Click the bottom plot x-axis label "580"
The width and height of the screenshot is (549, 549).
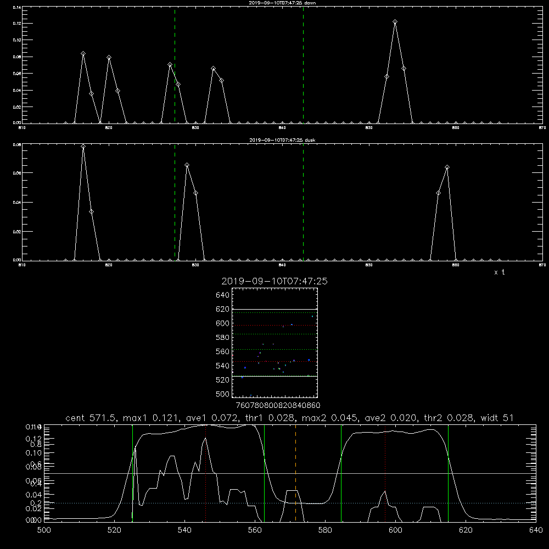[325, 530]
